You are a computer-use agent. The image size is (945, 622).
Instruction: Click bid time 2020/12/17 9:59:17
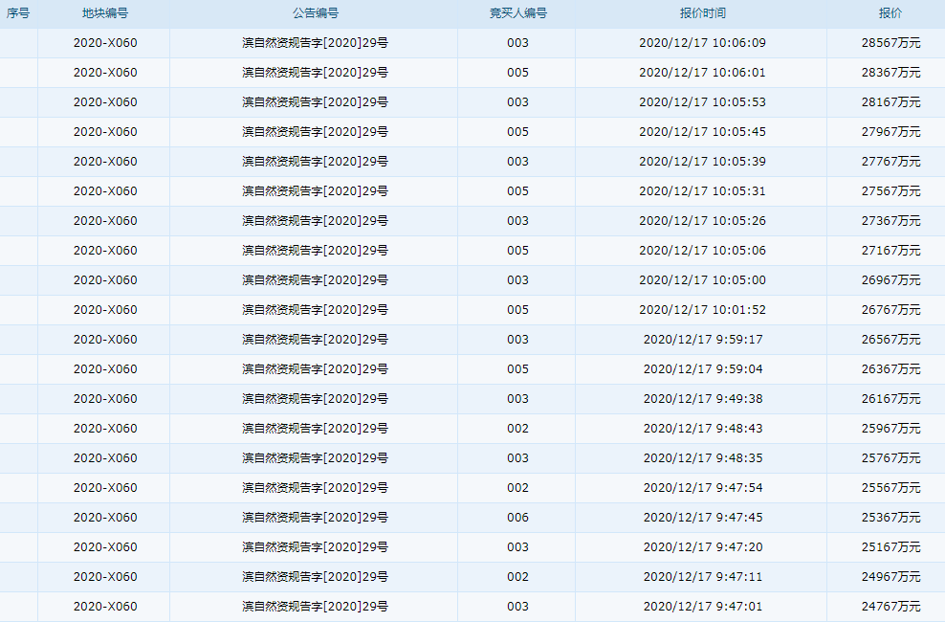(703, 340)
